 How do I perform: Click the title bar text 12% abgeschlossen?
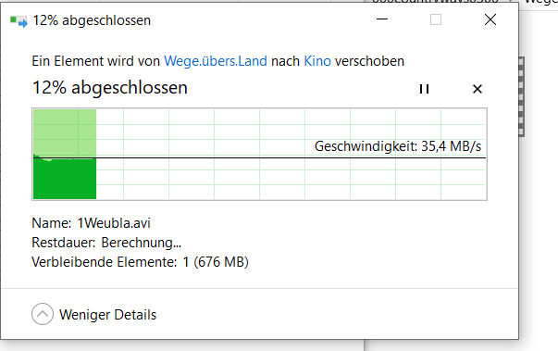(92, 20)
